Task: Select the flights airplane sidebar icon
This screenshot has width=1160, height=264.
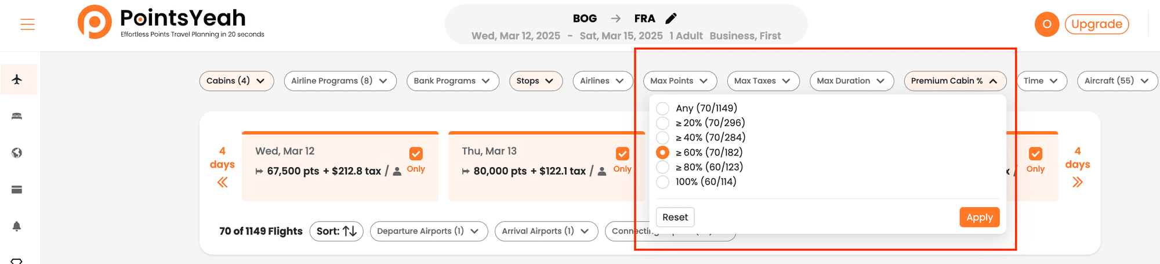Action: tap(17, 79)
